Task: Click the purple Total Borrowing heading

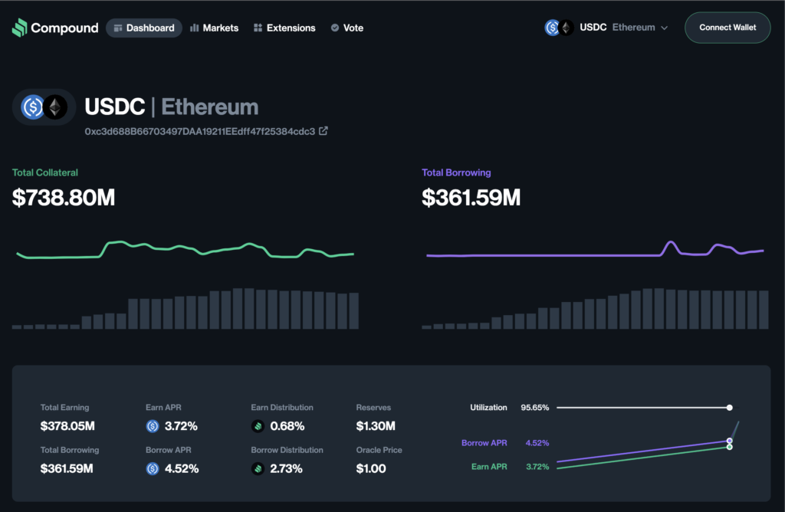Action: [x=456, y=172]
